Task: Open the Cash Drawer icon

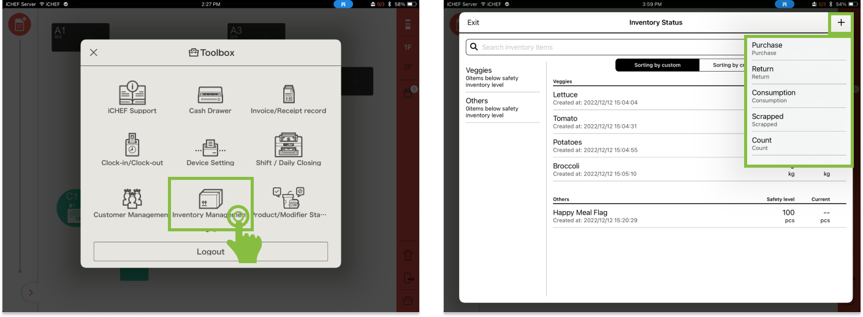Action: (210, 98)
